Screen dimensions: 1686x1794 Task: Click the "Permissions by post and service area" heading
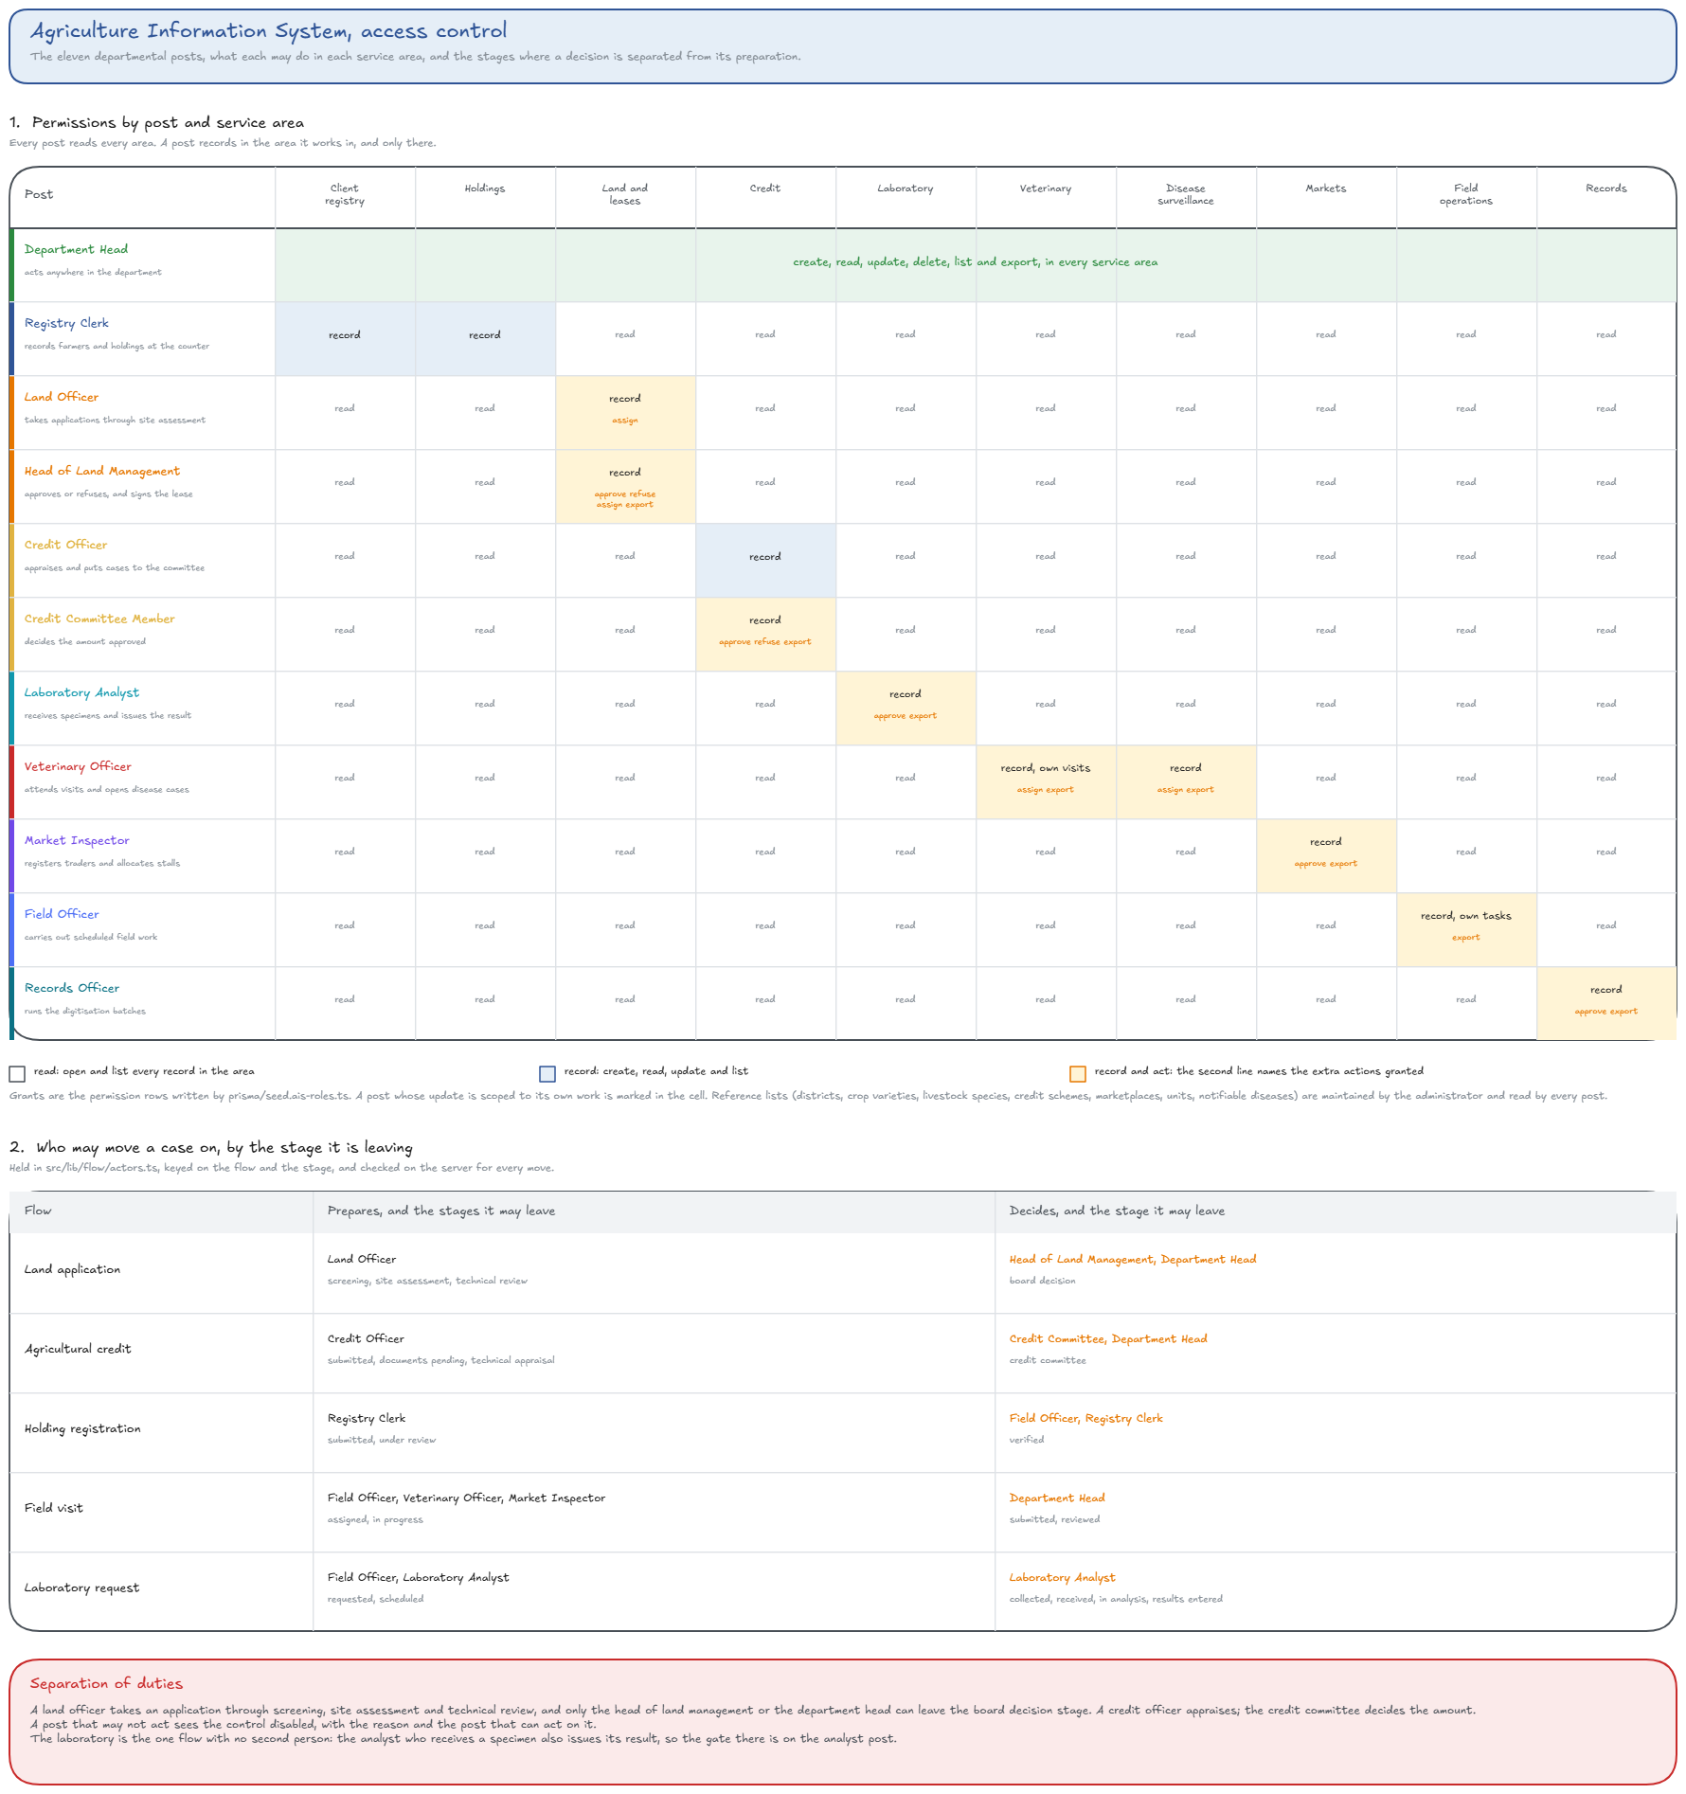(x=156, y=123)
